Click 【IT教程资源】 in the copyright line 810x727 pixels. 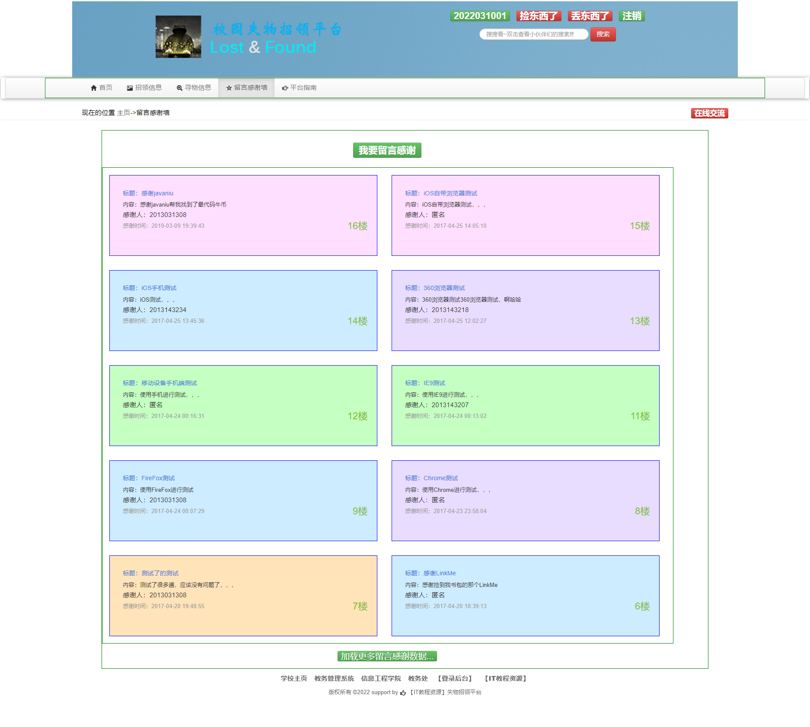point(427,692)
